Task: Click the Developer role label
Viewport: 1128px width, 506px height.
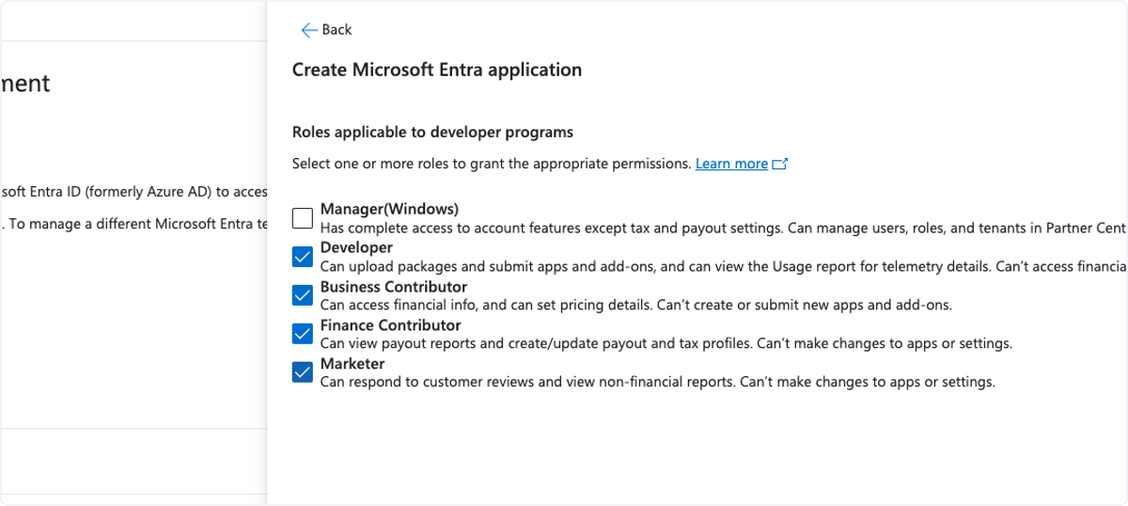Action: point(356,247)
